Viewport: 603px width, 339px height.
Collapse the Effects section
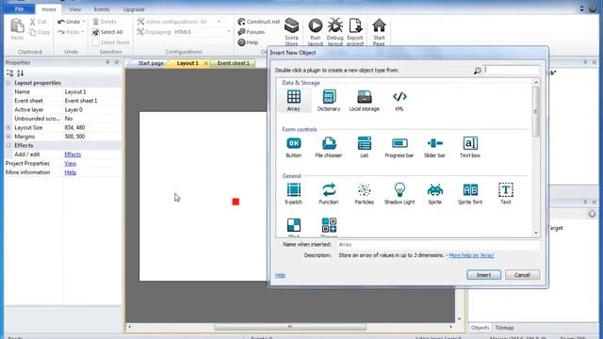[8, 145]
